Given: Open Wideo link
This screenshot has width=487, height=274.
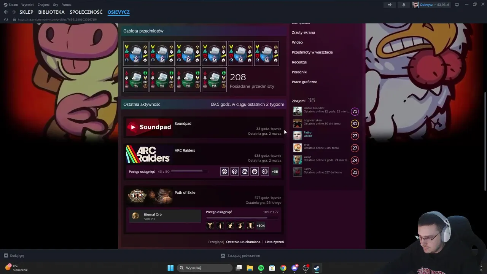Looking at the screenshot, I should pyautogui.click(x=297, y=42).
